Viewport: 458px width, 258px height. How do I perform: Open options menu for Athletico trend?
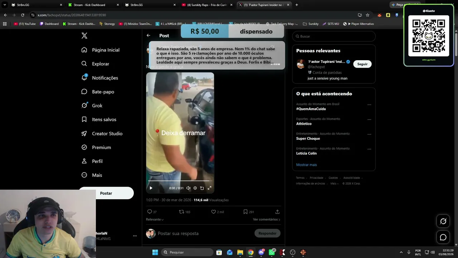point(369,120)
